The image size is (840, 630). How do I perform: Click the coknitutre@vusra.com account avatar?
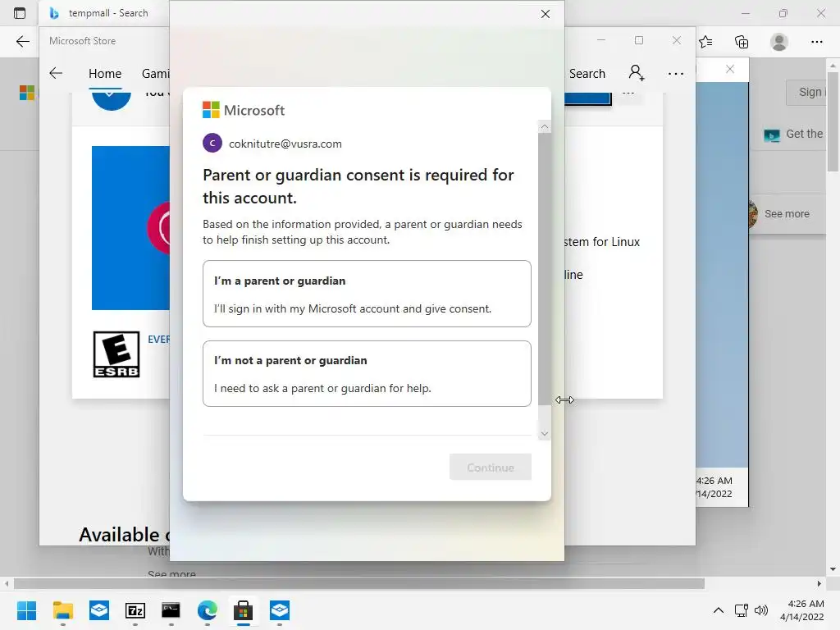[212, 143]
